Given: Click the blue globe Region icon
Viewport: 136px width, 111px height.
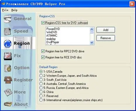Looking at the screenshot, I should [x=8, y=44].
